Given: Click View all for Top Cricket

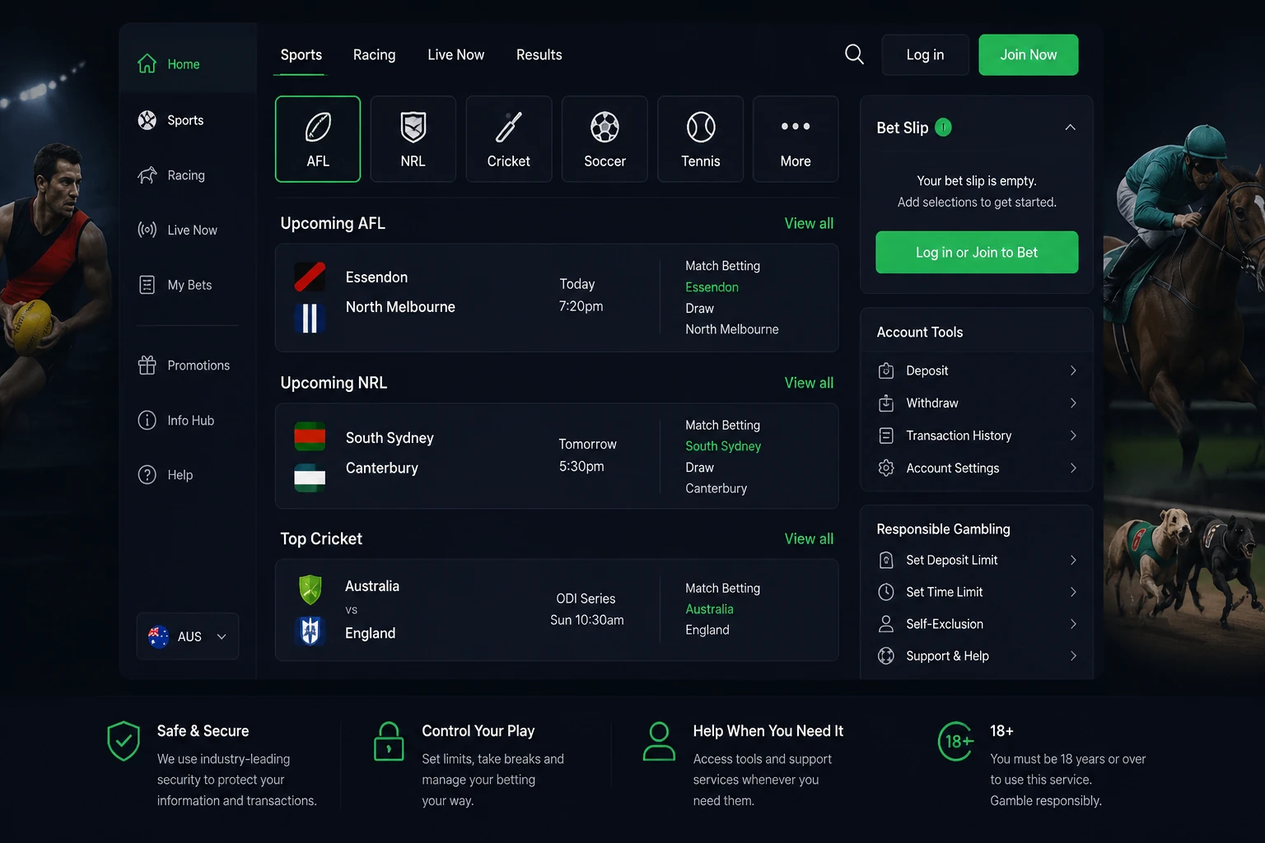Looking at the screenshot, I should point(809,538).
